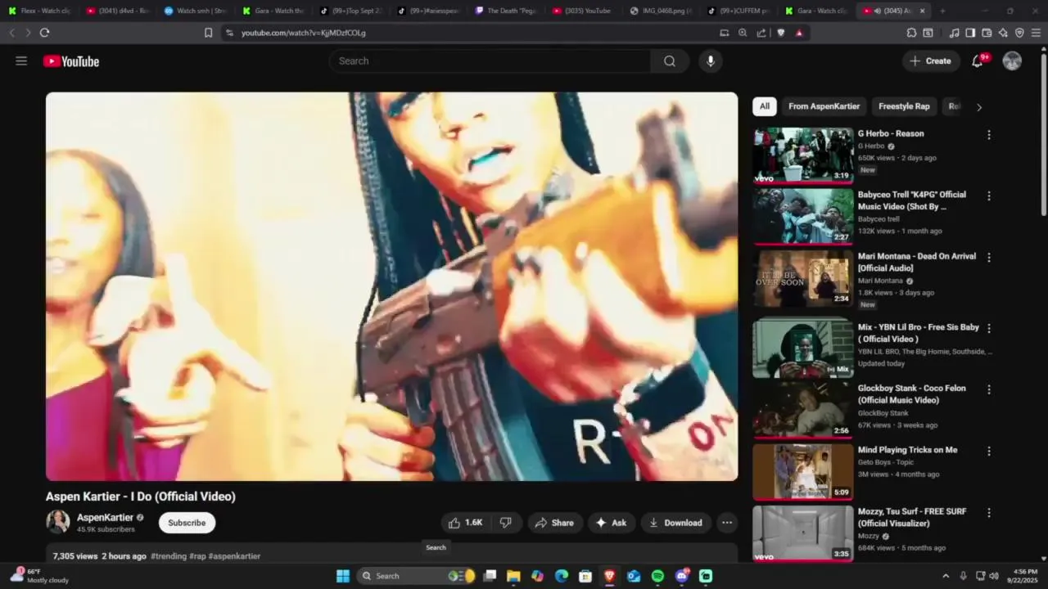
Task: Open Discord from the taskbar
Action: [x=682, y=576]
